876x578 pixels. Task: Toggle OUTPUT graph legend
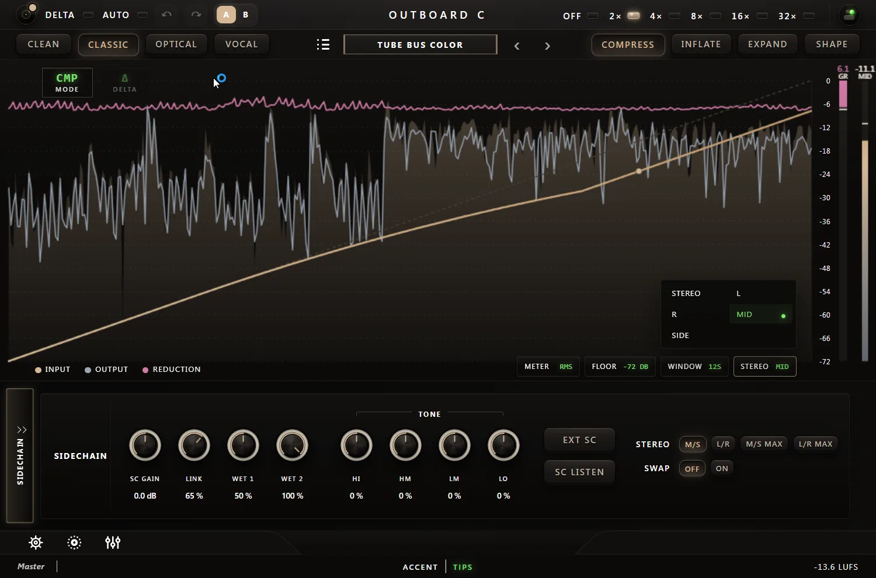[x=106, y=370]
